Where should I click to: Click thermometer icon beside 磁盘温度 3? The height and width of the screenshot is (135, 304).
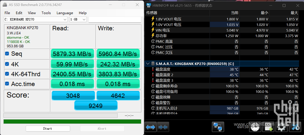point(153,81)
